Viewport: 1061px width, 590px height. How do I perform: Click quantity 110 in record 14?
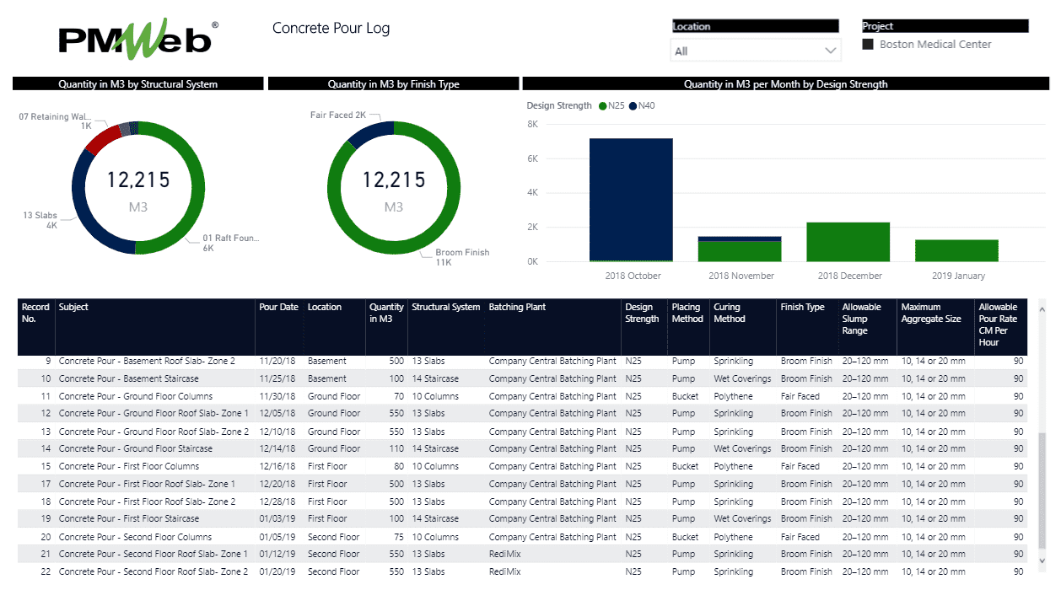[x=396, y=448]
